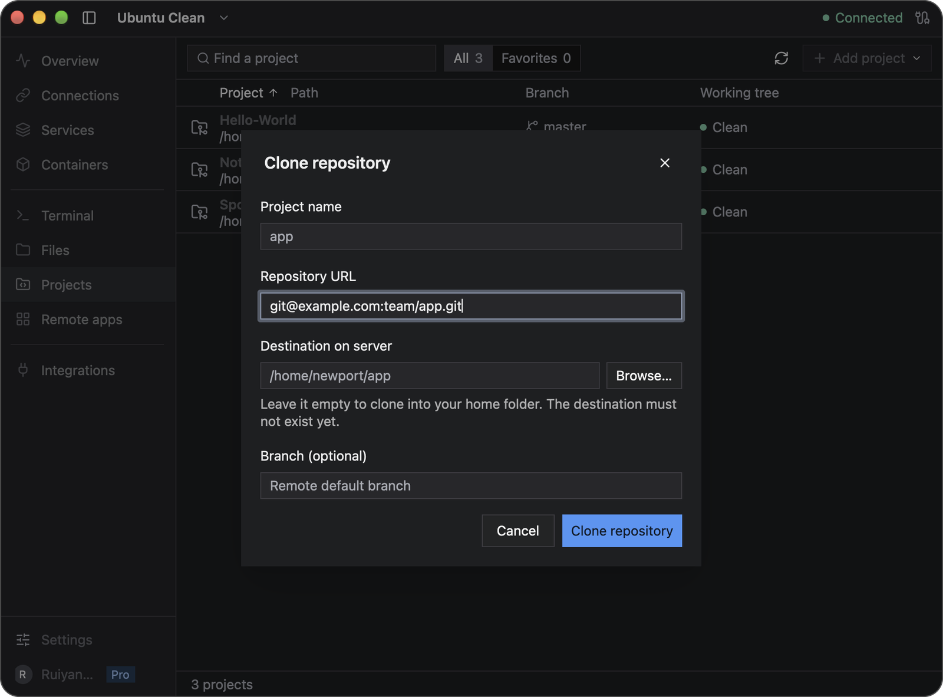Click the blue Clone repository button
Image resolution: width=943 pixels, height=697 pixels.
tap(622, 531)
